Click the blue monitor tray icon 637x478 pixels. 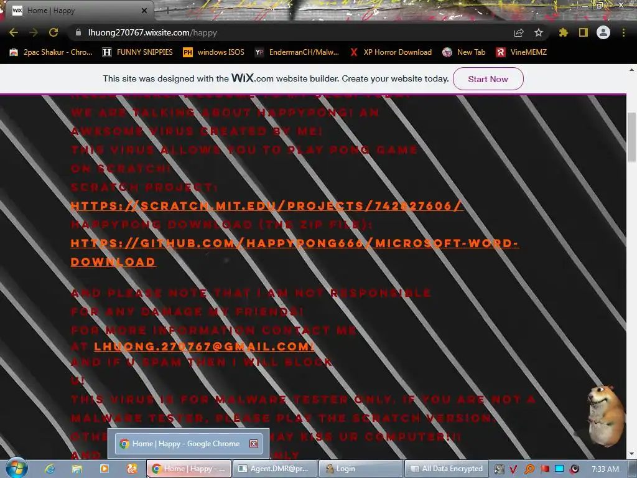click(x=559, y=469)
